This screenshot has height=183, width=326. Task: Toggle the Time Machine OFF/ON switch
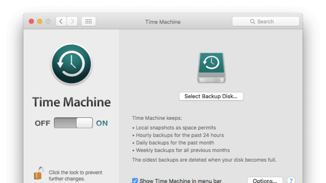(73, 123)
